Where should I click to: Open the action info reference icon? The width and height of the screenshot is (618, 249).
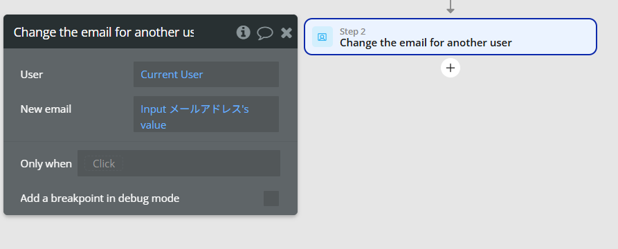click(x=243, y=33)
